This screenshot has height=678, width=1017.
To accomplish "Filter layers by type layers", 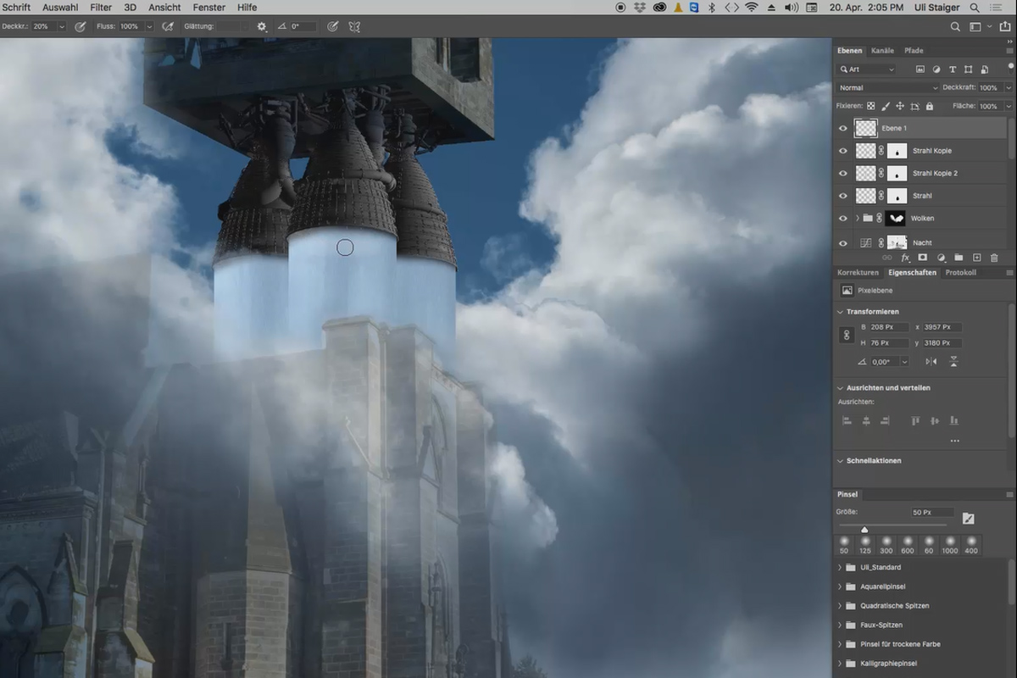I will coord(953,69).
